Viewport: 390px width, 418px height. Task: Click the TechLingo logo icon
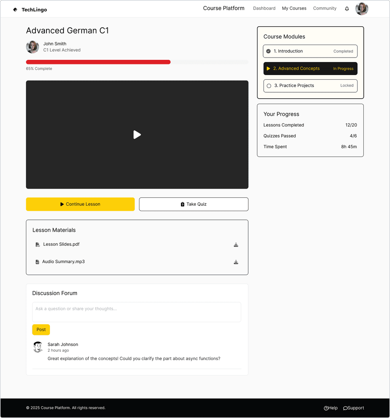[15, 10]
